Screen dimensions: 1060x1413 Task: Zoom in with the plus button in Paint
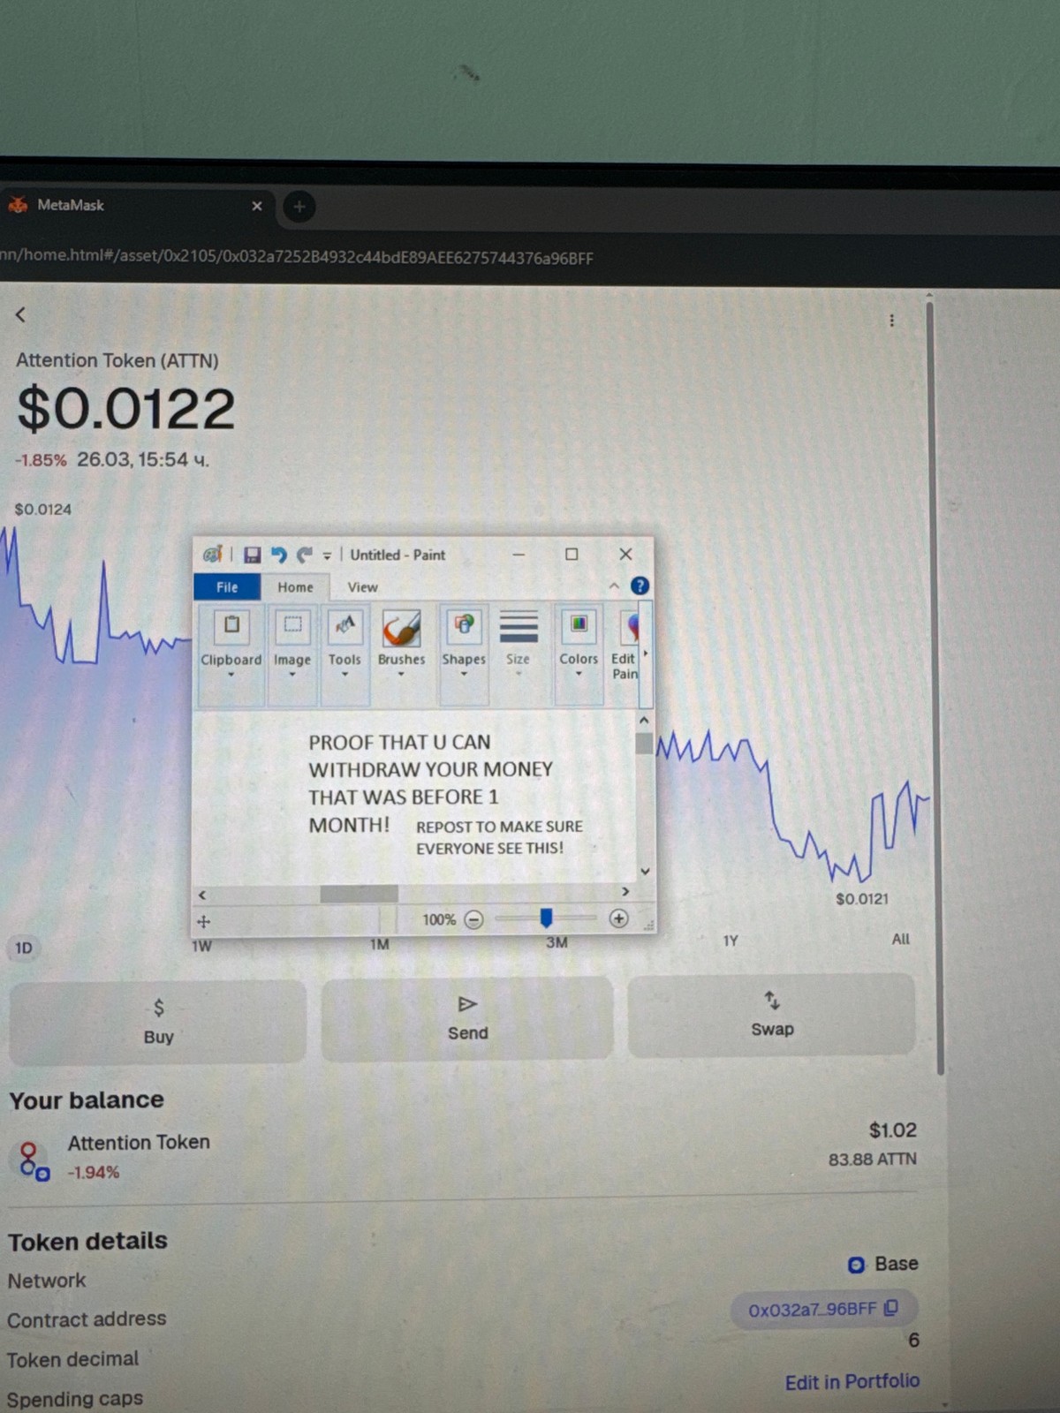pos(618,918)
